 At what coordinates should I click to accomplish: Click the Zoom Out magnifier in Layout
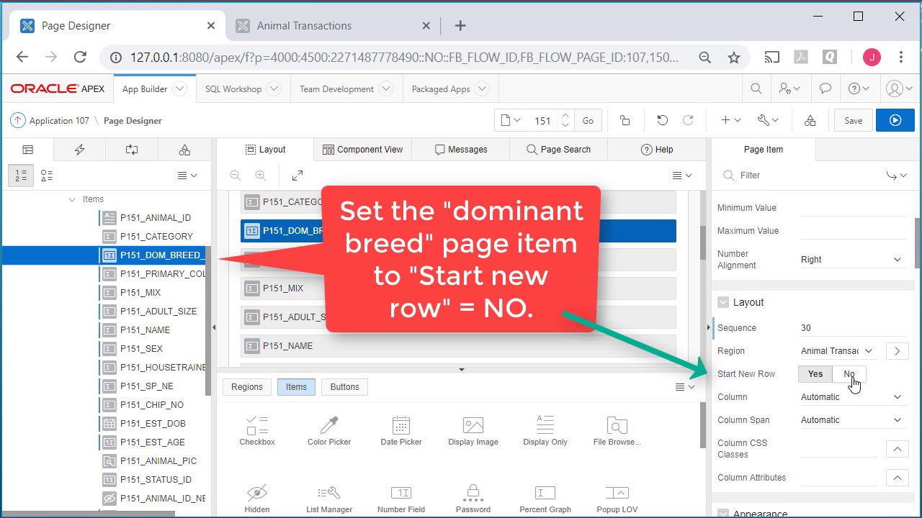(236, 176)
